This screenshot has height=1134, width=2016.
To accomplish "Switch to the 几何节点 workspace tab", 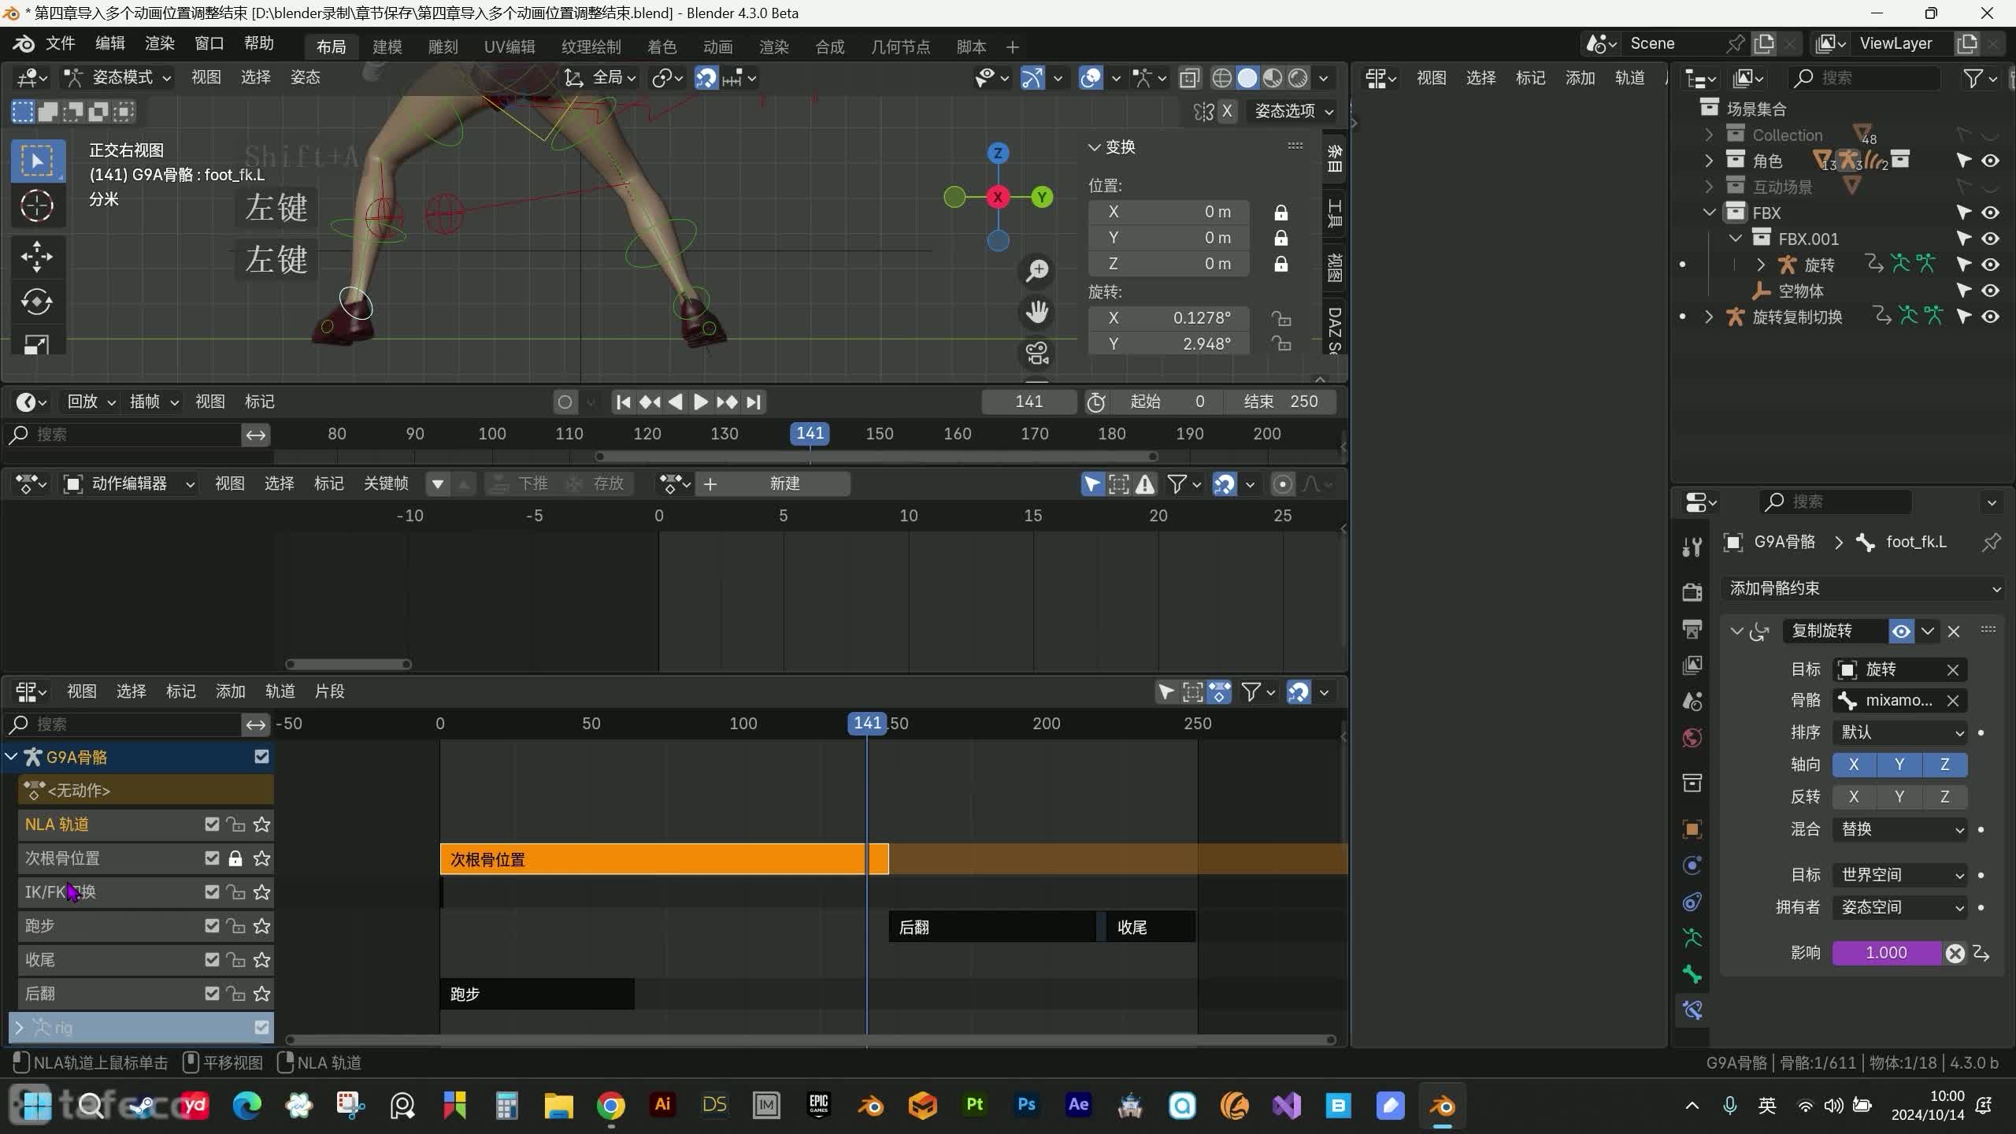I will coord(900,47).
